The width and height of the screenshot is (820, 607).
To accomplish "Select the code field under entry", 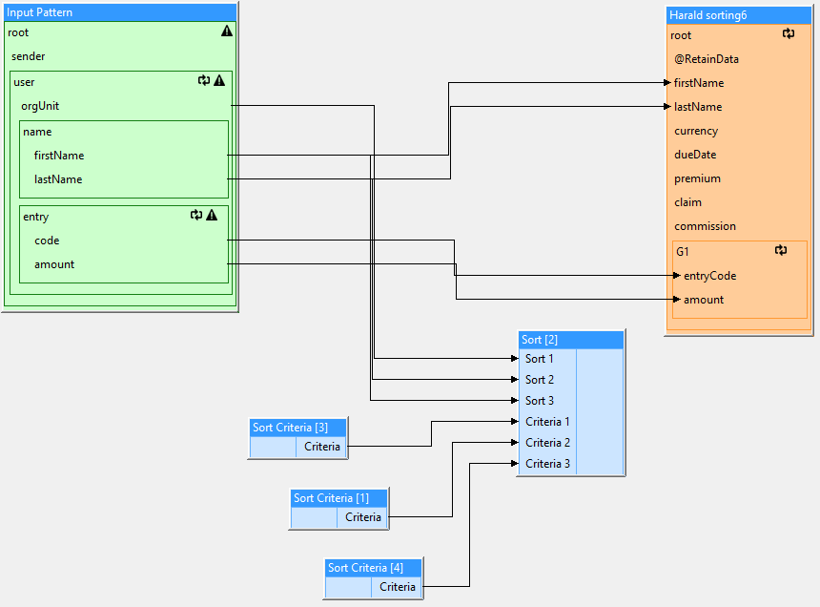I will click(47, 241).
